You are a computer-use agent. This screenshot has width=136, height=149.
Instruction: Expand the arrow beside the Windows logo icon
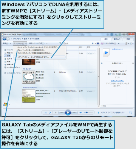click(x=9, y=104)
